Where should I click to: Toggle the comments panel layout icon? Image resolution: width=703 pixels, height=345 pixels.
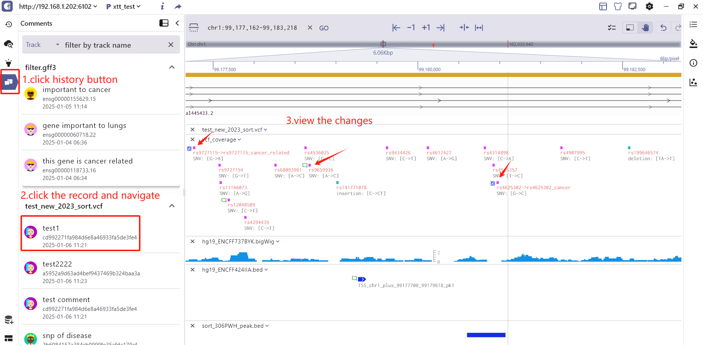click(164, 23)
